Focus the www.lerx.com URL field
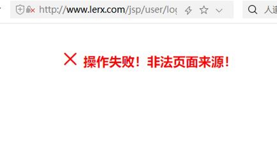Screen dimensions: 277x167 [108, 10]
